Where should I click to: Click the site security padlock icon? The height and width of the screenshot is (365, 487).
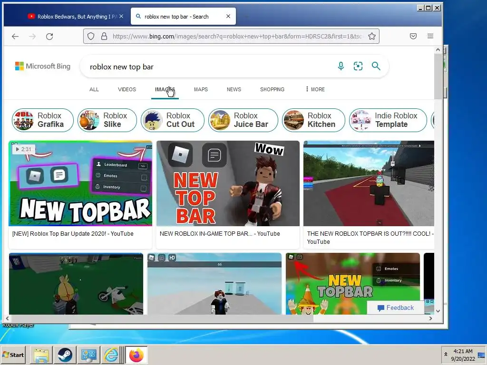point(104,36)
